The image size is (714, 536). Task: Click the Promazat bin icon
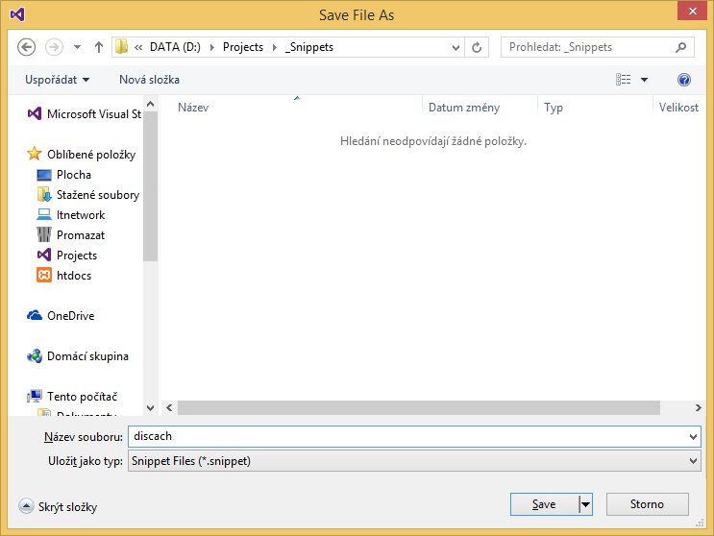(x=43, y=234)
